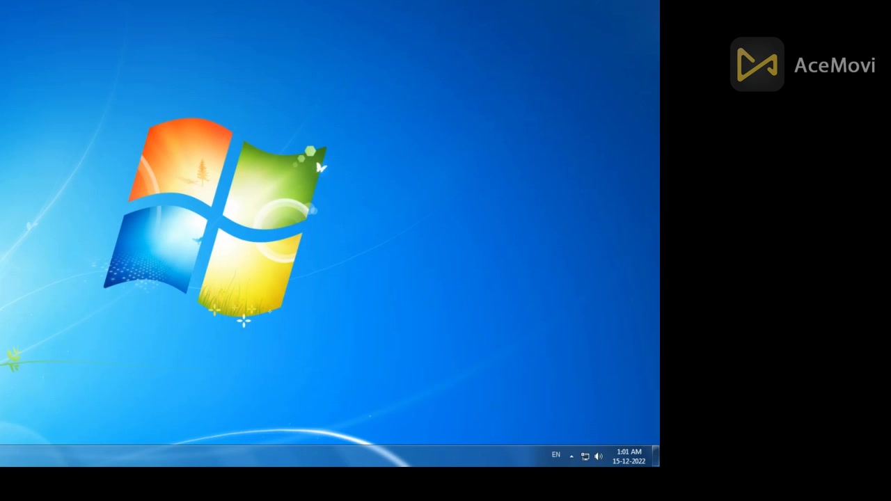891x501 pixels.
Task: Open the volume speaker tray icon
Action: (x=598, y=456)
